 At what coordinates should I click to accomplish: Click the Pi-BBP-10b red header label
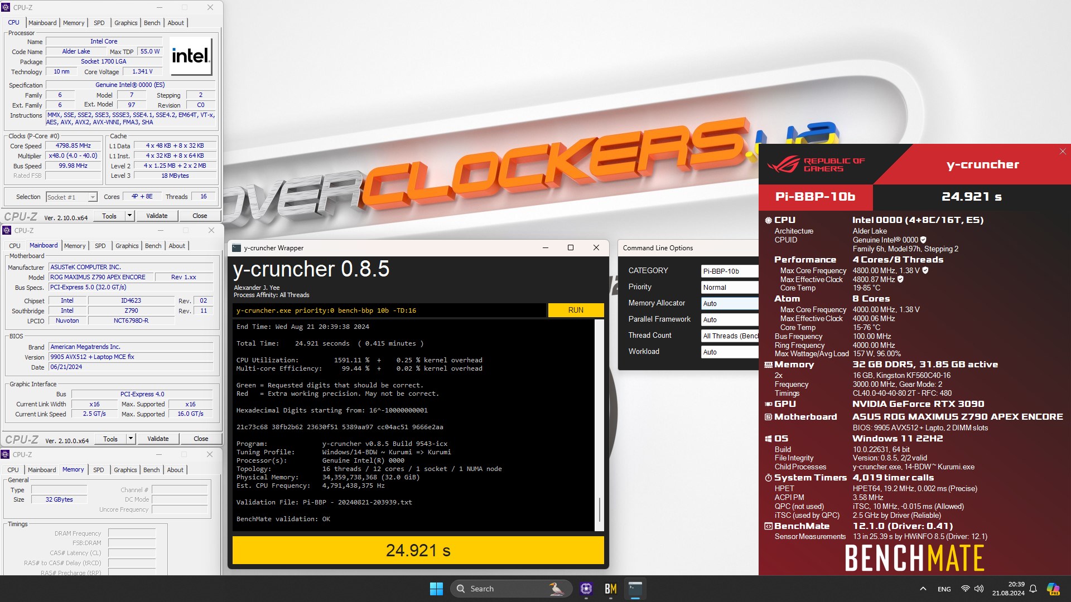(x=816, y=197)
